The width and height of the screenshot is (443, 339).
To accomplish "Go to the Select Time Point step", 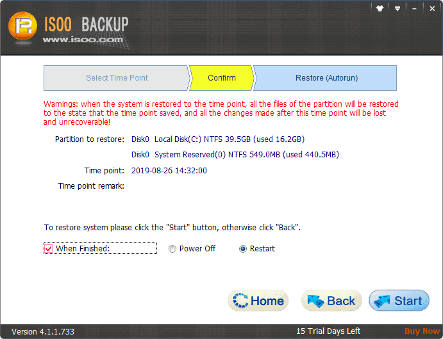I will 117,78.
